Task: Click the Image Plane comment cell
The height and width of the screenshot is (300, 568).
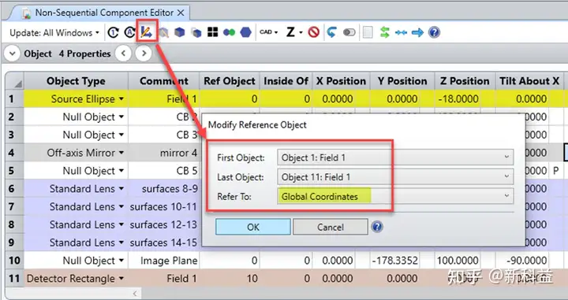Action: tap(164, 261)
